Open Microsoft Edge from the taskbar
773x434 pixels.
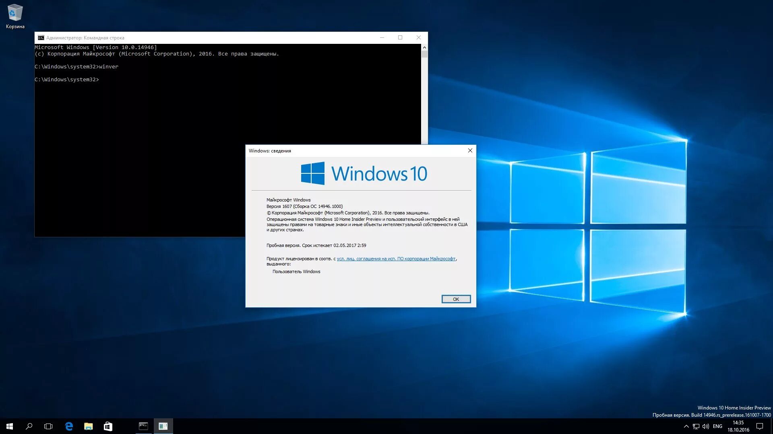(x=69, y=426)
